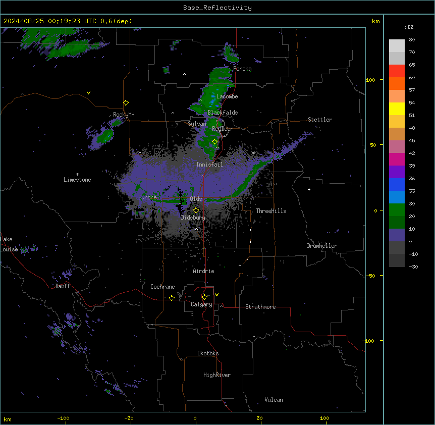Click the Strathmore label
The height and width of the screenshot is (425, 435).
point(260,307)
